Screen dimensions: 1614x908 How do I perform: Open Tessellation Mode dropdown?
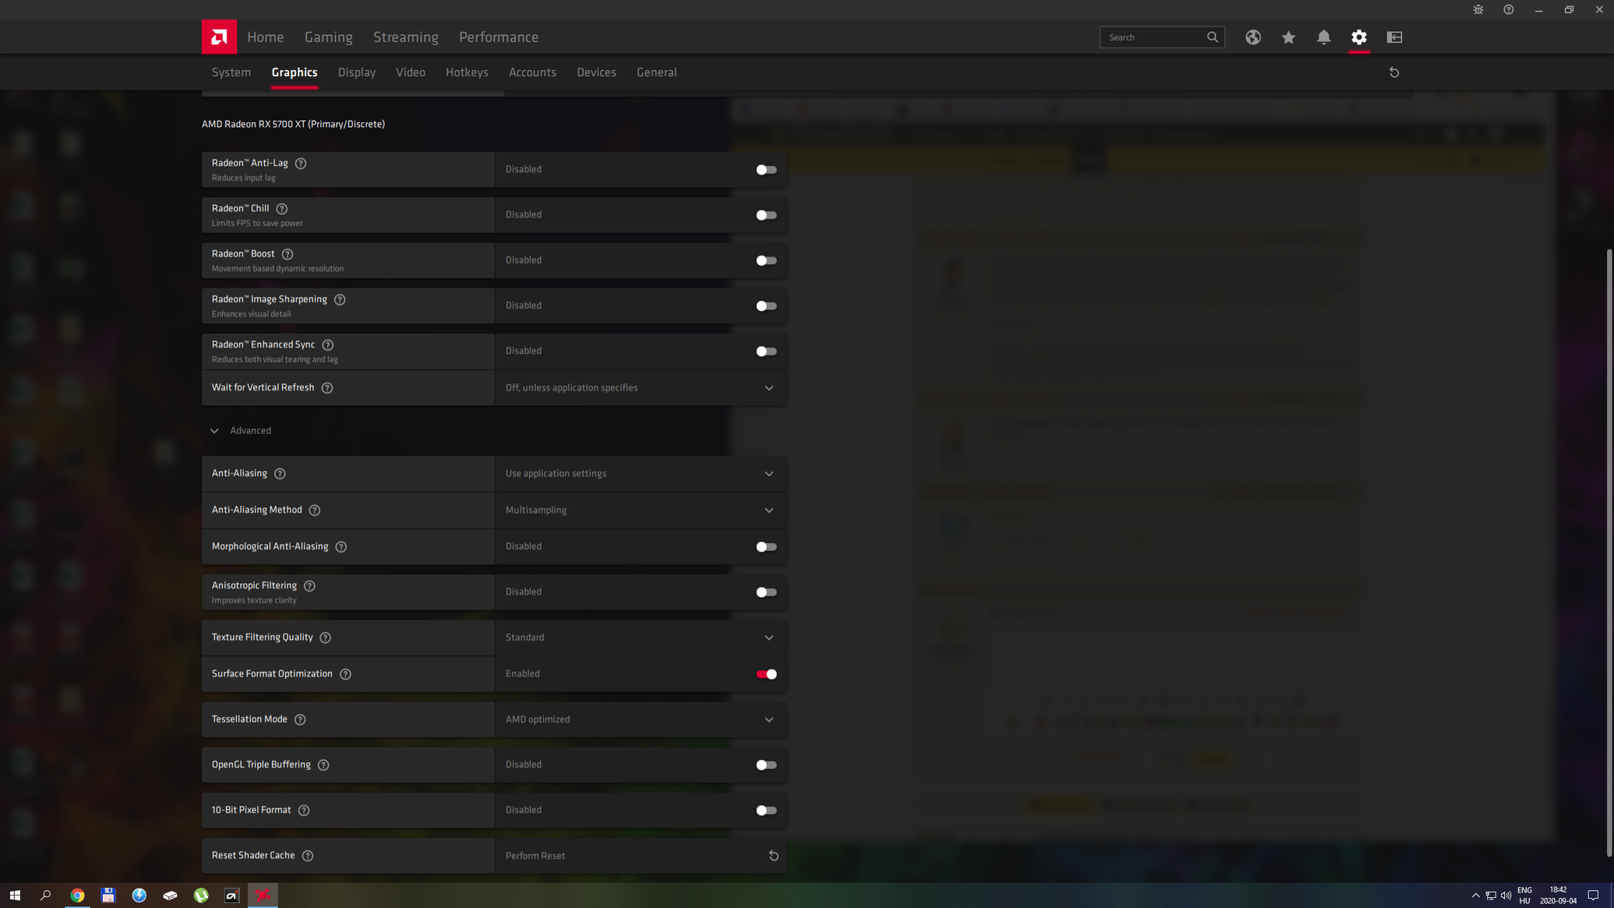click(x=641, y=719)
